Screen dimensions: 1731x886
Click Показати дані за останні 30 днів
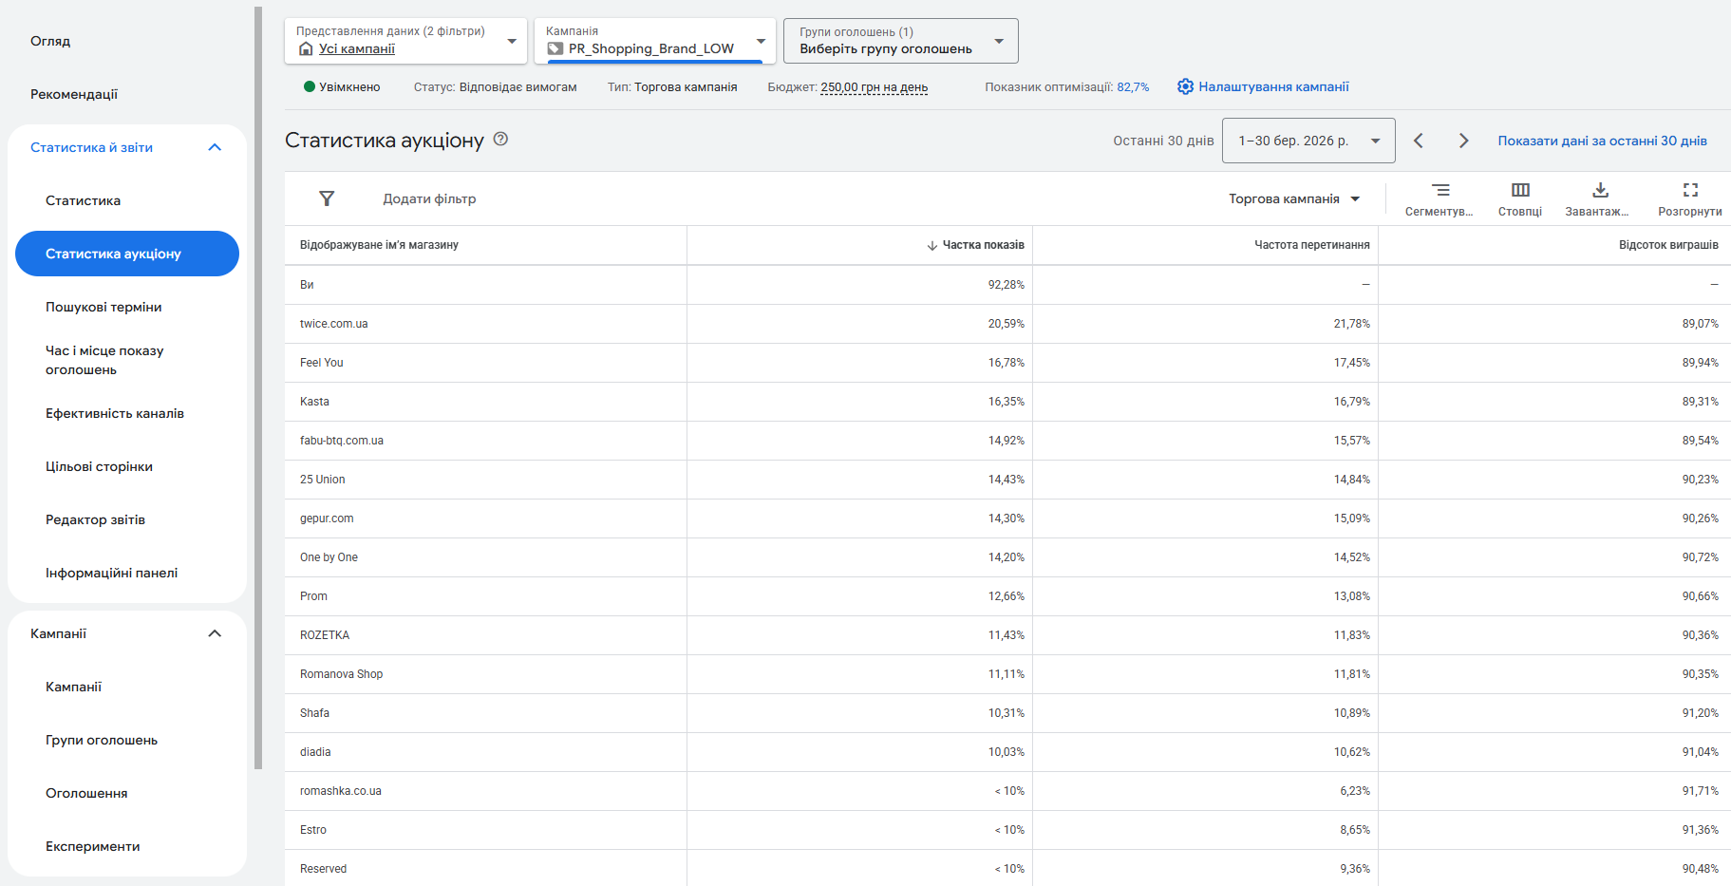[x=1602, y=141]
